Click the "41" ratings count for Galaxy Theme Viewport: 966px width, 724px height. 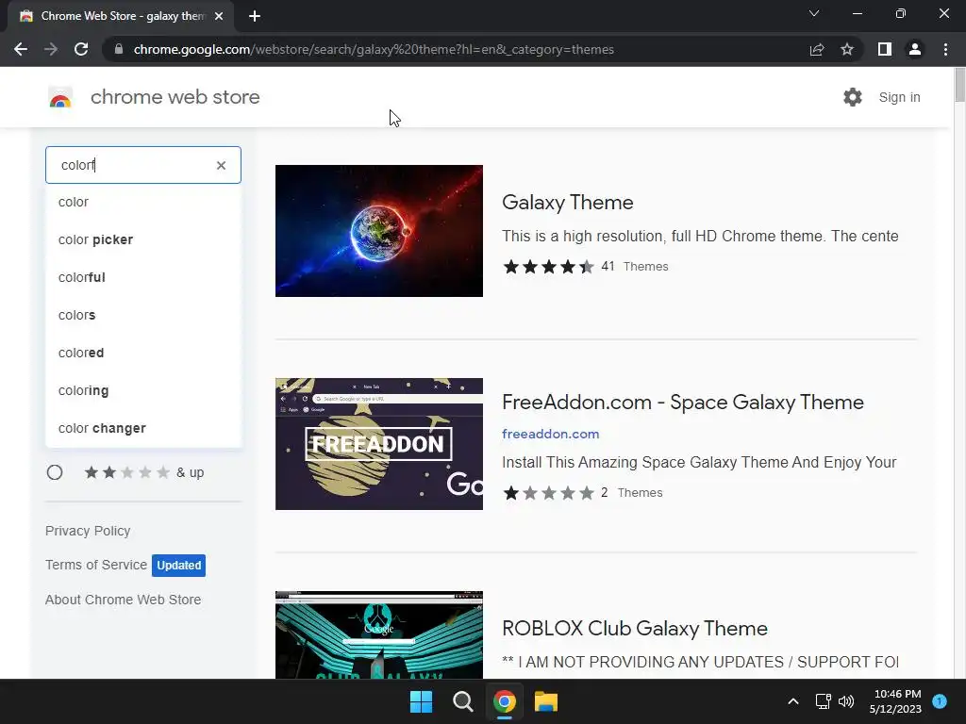(608, 267)
